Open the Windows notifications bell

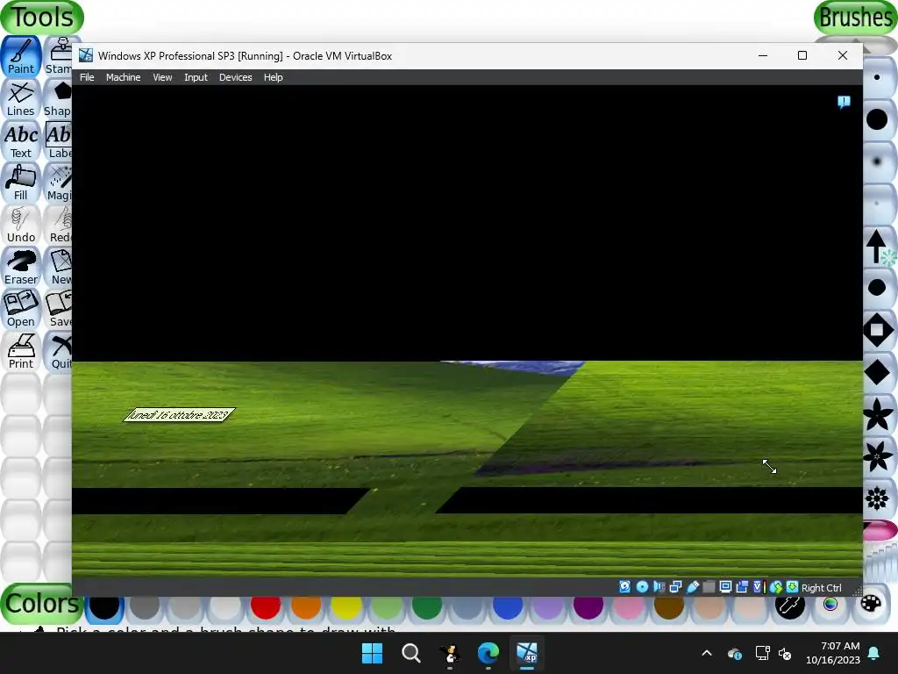point(874,653)
